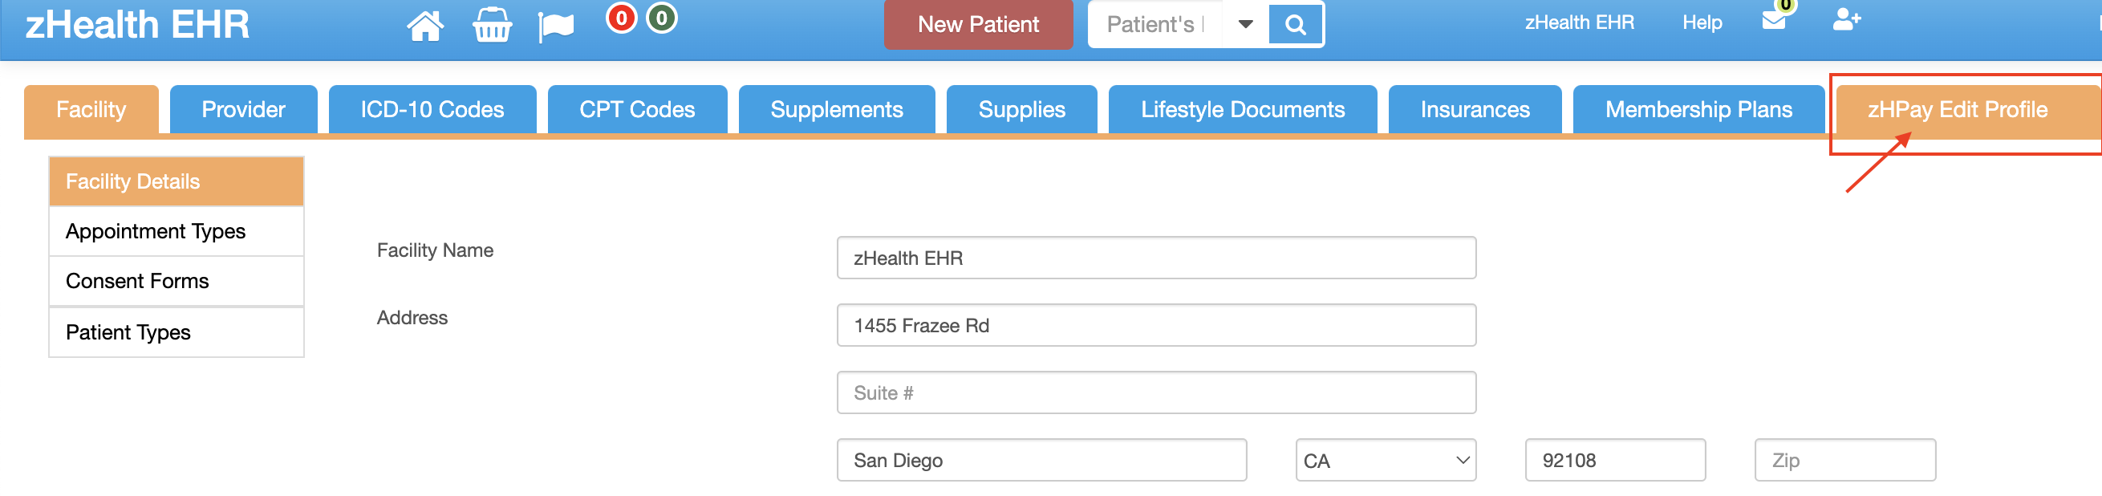
Task: Open the green notification counter badge
Action: tap(662, 18)
